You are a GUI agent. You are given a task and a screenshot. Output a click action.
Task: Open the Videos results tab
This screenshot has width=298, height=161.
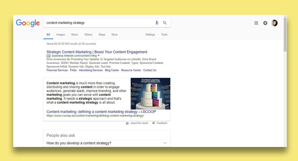tap(88, 35)
